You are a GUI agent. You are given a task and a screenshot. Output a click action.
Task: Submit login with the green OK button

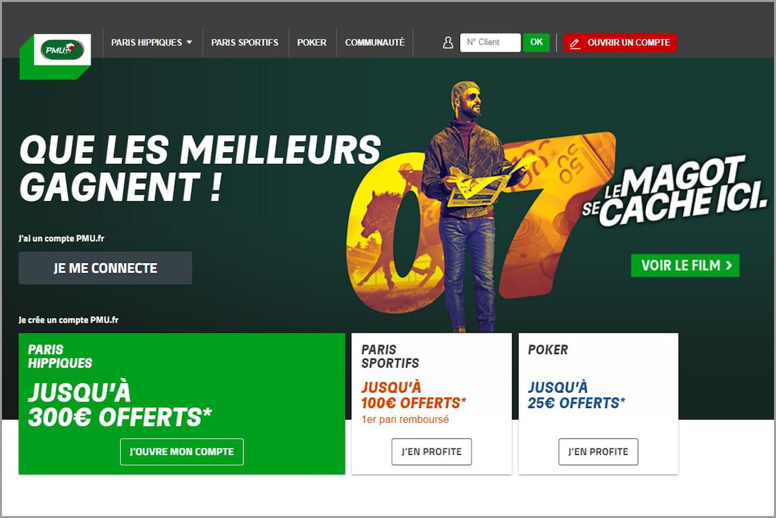(536, 42)
